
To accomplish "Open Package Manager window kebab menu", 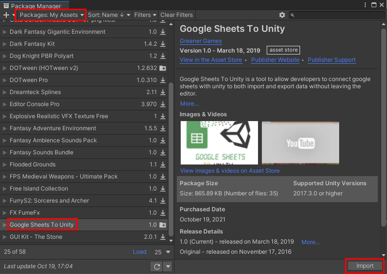I will click(x=365, y=5).
